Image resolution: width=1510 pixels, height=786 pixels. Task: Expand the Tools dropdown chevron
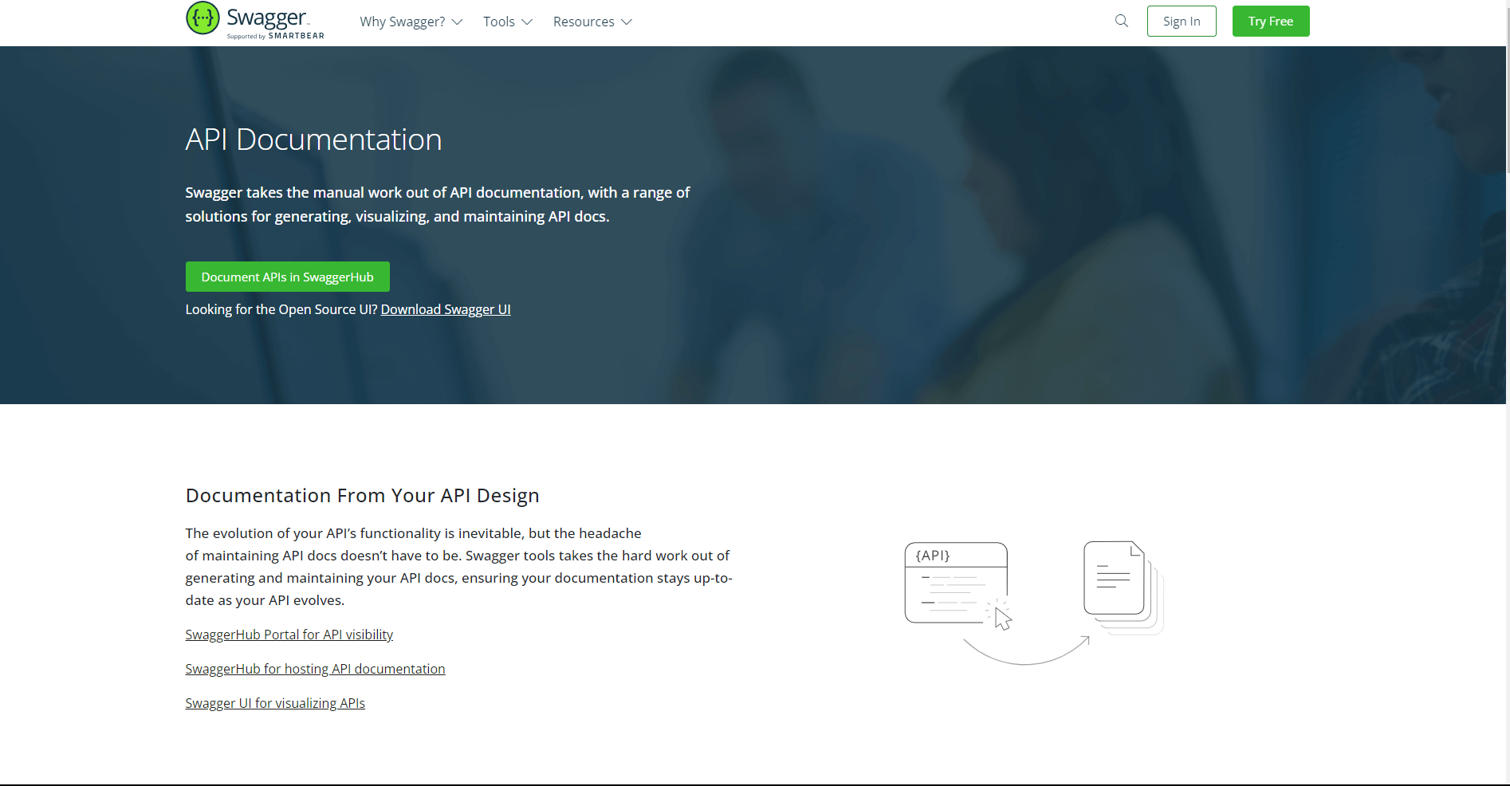tap(527, 22)
